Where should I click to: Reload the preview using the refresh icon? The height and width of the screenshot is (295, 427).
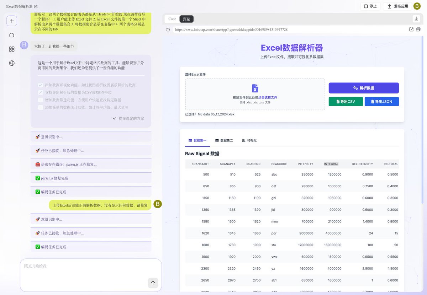[x=168, y=29]
